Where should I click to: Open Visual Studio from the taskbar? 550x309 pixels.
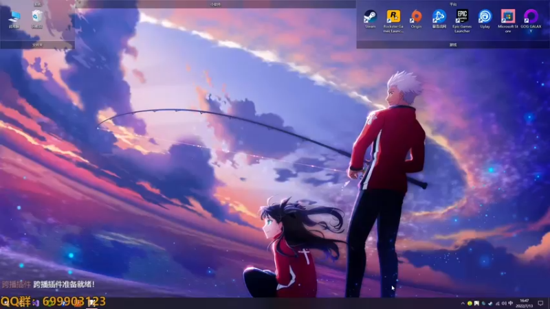pyautogui.click(x=36, y=303)
